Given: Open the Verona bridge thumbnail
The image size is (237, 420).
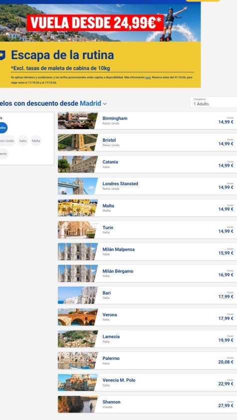Looking at the screenshot, I should (x=78, y=317).
